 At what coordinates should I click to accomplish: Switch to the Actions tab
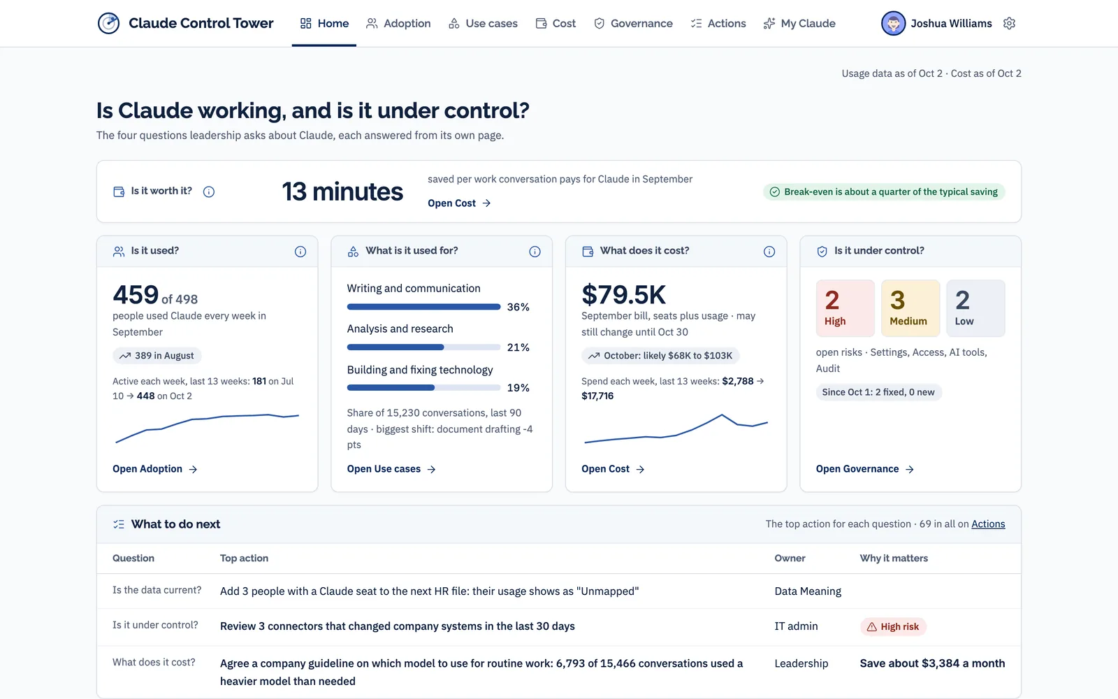718,23
